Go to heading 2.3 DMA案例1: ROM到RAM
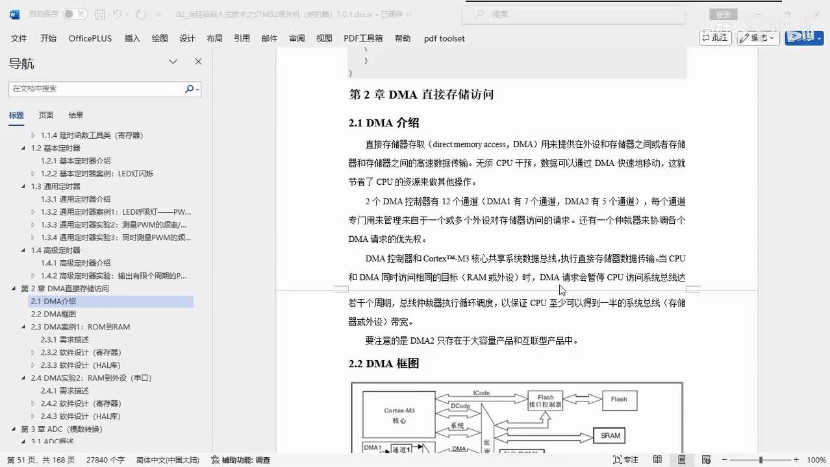The width and height of the screenshot is (830, 467). coord(81,327)
